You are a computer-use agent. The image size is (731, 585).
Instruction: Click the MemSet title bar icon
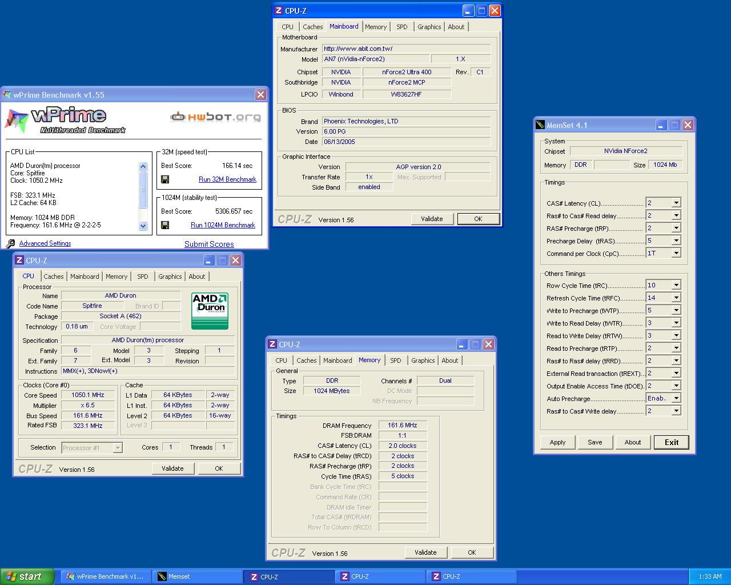click(x=540, y=125)
